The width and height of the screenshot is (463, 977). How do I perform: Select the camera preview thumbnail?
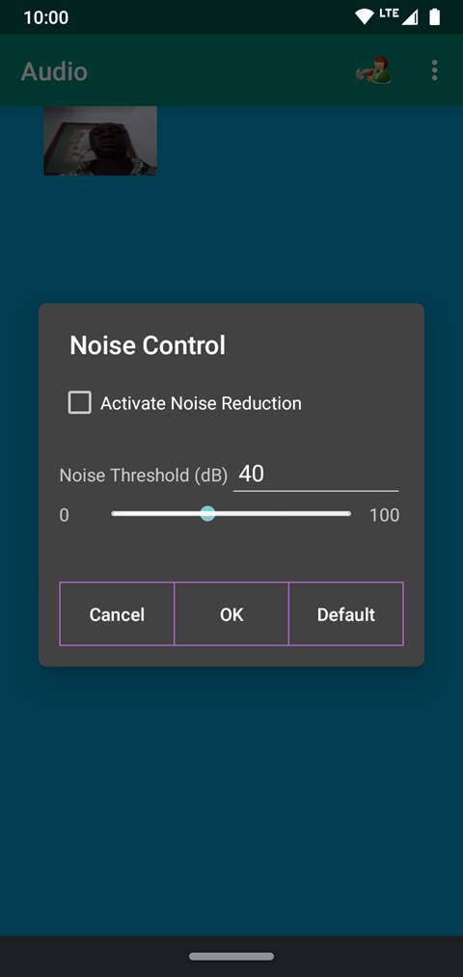click(x=100, y=141)
